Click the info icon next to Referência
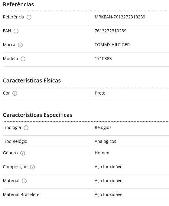This screenshot has width=169, height=206. (29, 17)
